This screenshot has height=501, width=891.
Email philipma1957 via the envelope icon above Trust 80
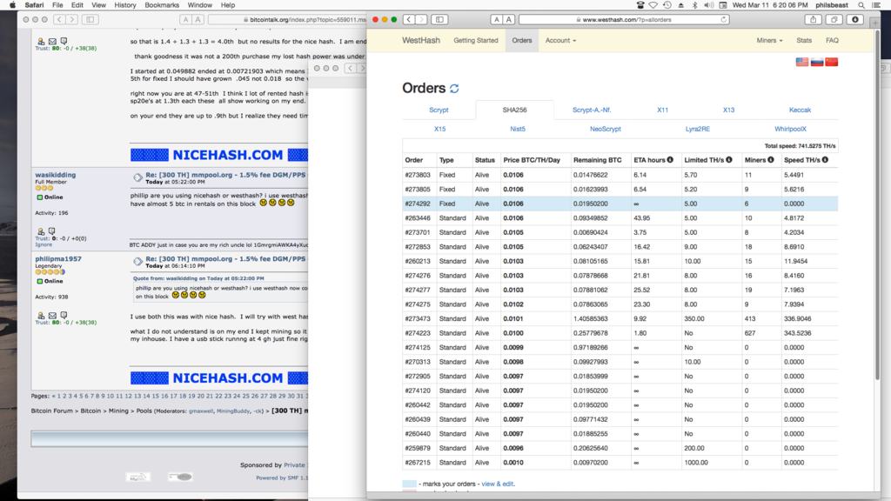pyautogui.click(x=52, y=315)
